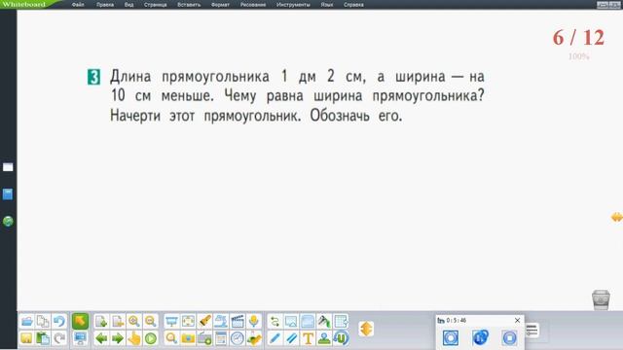Click the fullscreen frame icon
The width and height of the screenshot is (623, 350).
188,321
